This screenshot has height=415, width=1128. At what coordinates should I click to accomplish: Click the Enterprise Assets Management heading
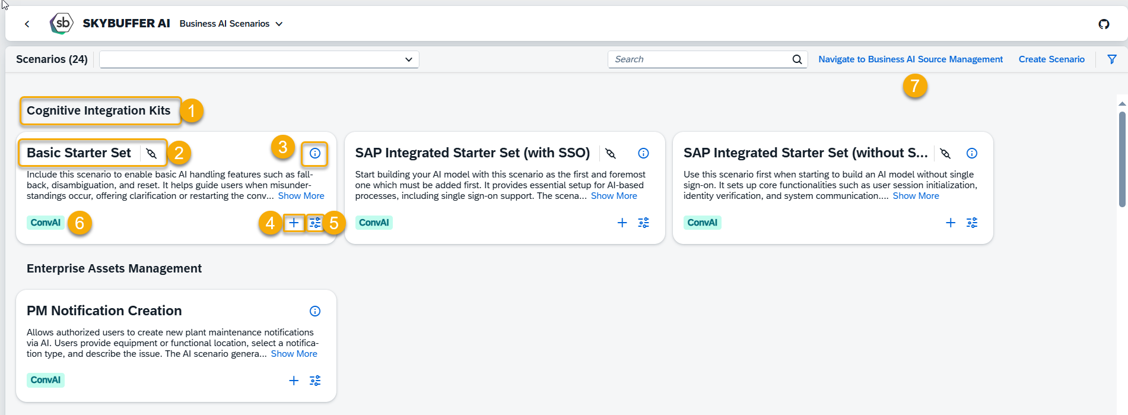[x=114, y=268]
